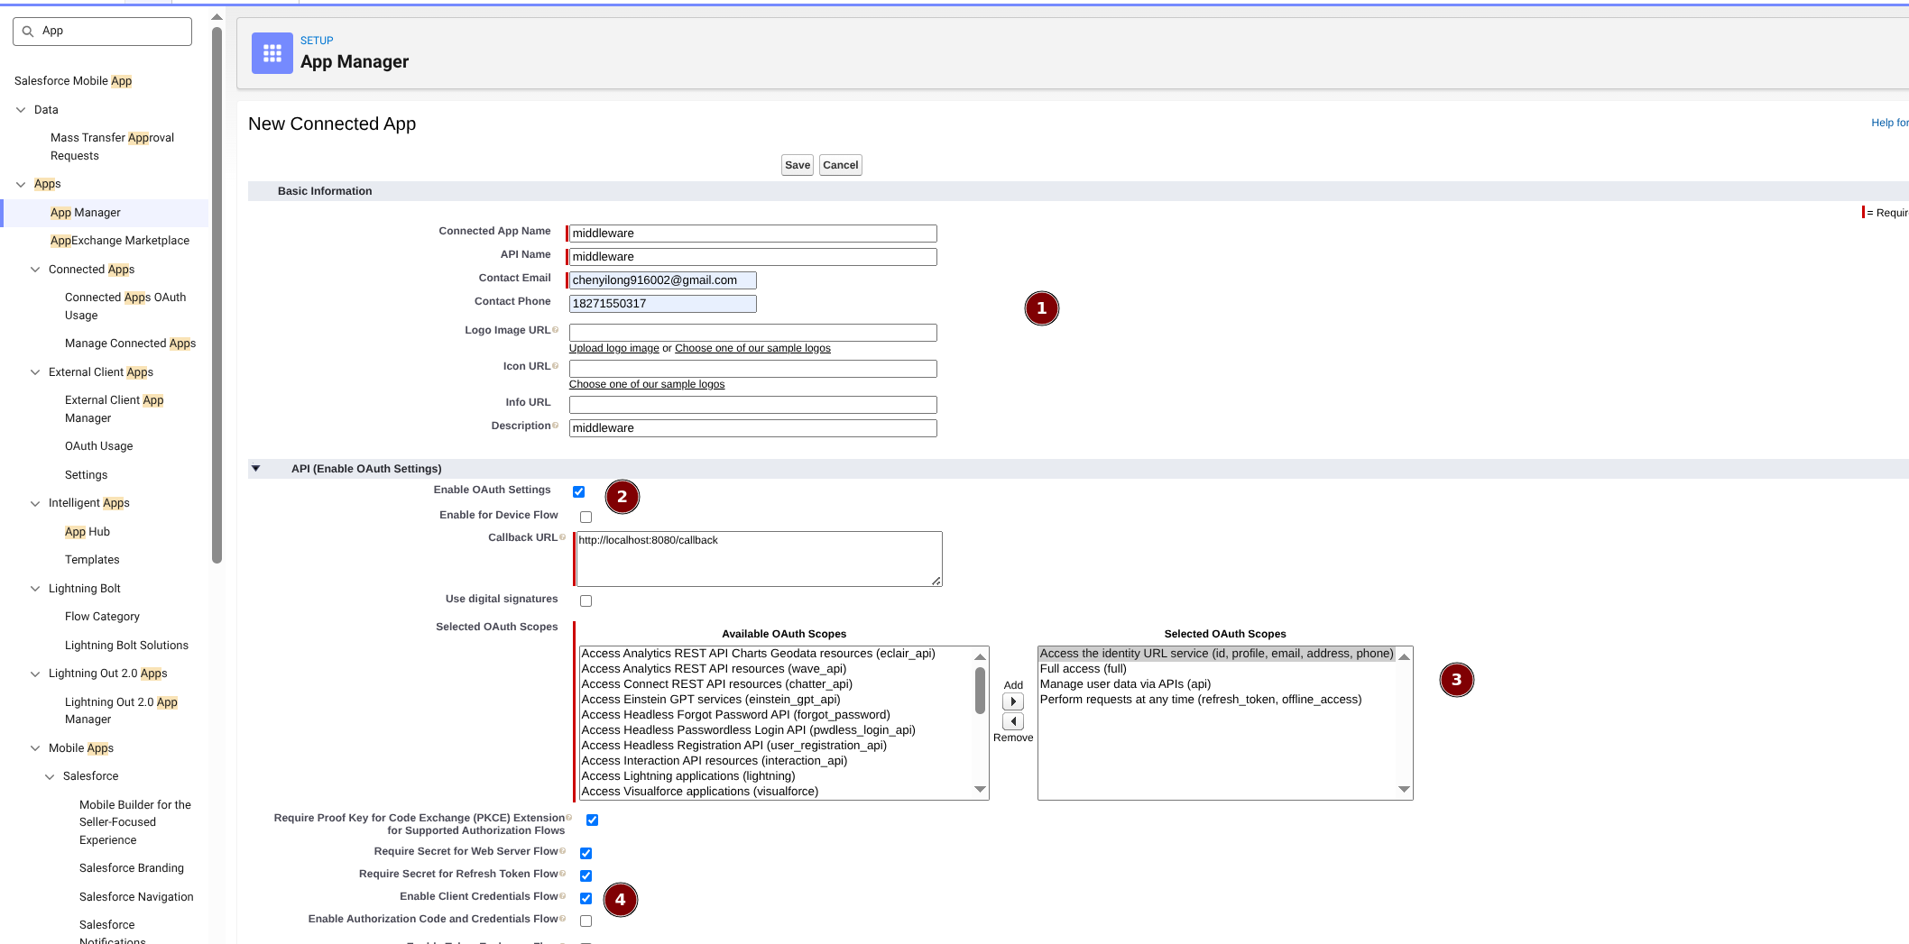Click the Quick Find search box
The height and width of the screenshot is (944, 1909).
coord(102,32)
